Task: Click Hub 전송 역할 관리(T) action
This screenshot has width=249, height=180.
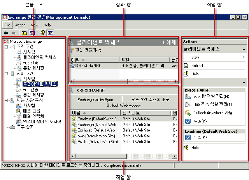Action: [x=213, y=104]
